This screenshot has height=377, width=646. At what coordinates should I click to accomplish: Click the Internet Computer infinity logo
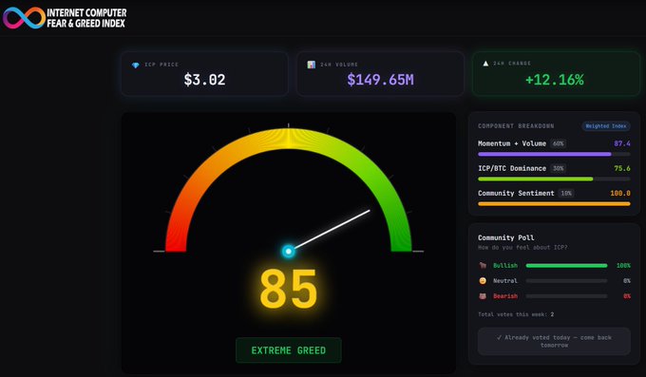tap(24, 18)
